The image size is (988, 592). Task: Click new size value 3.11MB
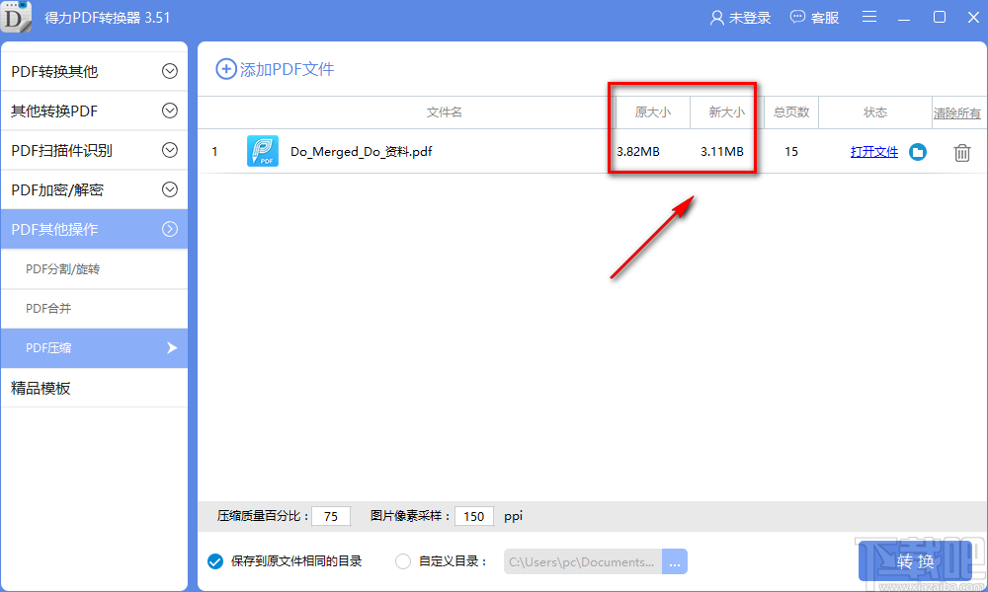(x=721, y=152)
